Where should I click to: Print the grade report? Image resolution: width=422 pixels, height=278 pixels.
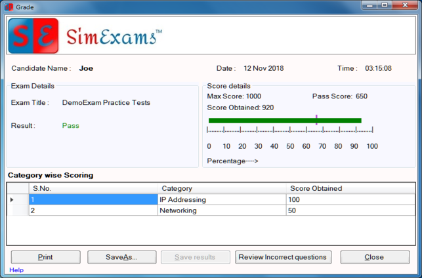[45, 257]
